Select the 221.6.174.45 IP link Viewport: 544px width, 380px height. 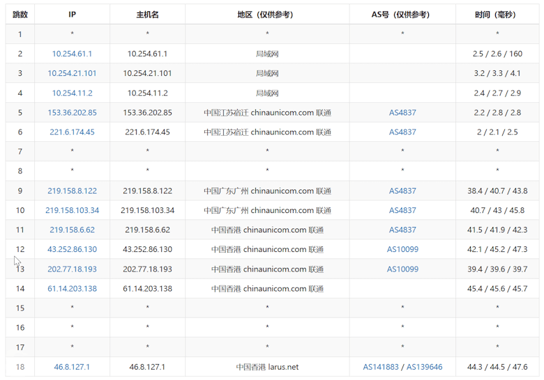tap(72, 132)
